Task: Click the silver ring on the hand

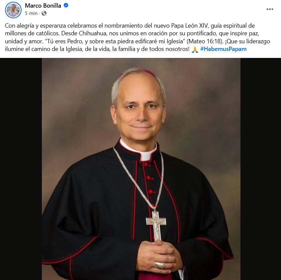Action: pyautogui.click(x=159, y=265)
